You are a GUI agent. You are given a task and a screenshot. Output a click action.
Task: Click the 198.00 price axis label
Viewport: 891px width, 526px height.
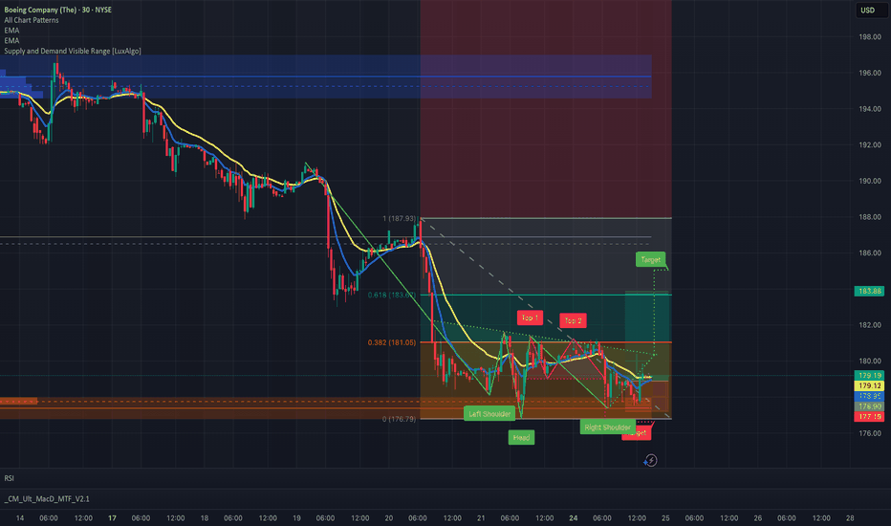[868, 37]
